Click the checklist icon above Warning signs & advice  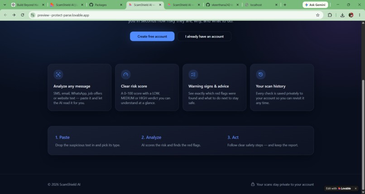193,74
